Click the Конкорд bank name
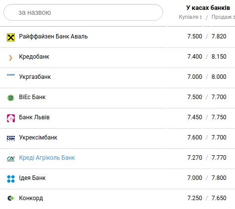Viewport: 235px width, 209px height. [x=31, y=198]
